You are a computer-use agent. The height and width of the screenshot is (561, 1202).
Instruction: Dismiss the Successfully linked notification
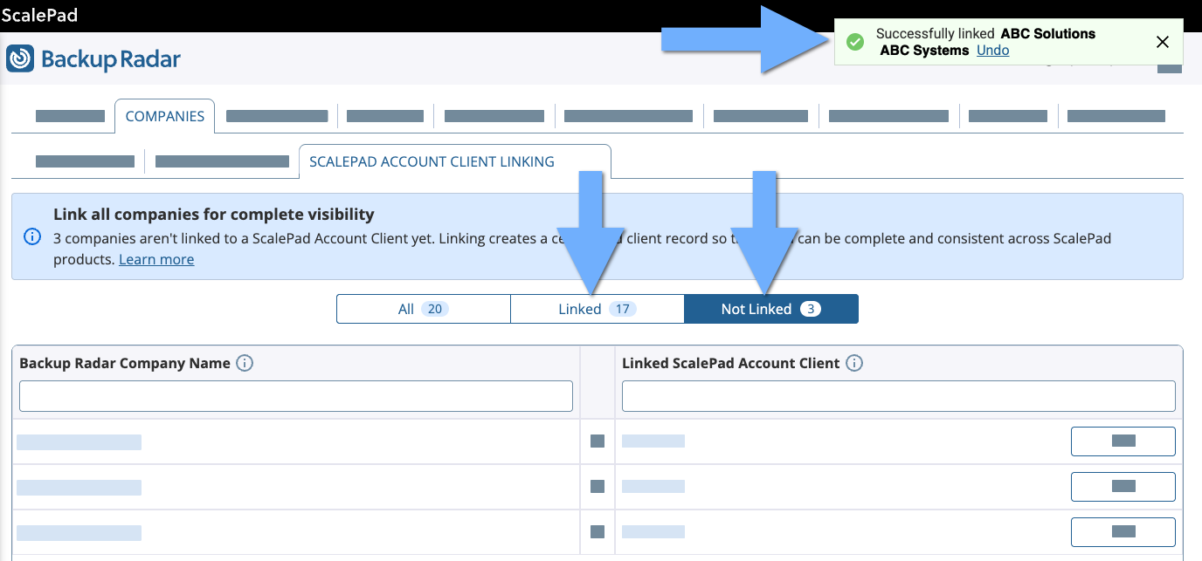[x=1162, y=42]
